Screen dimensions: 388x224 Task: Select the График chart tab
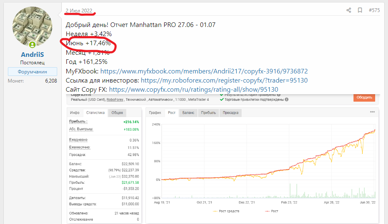coord(155,112)
